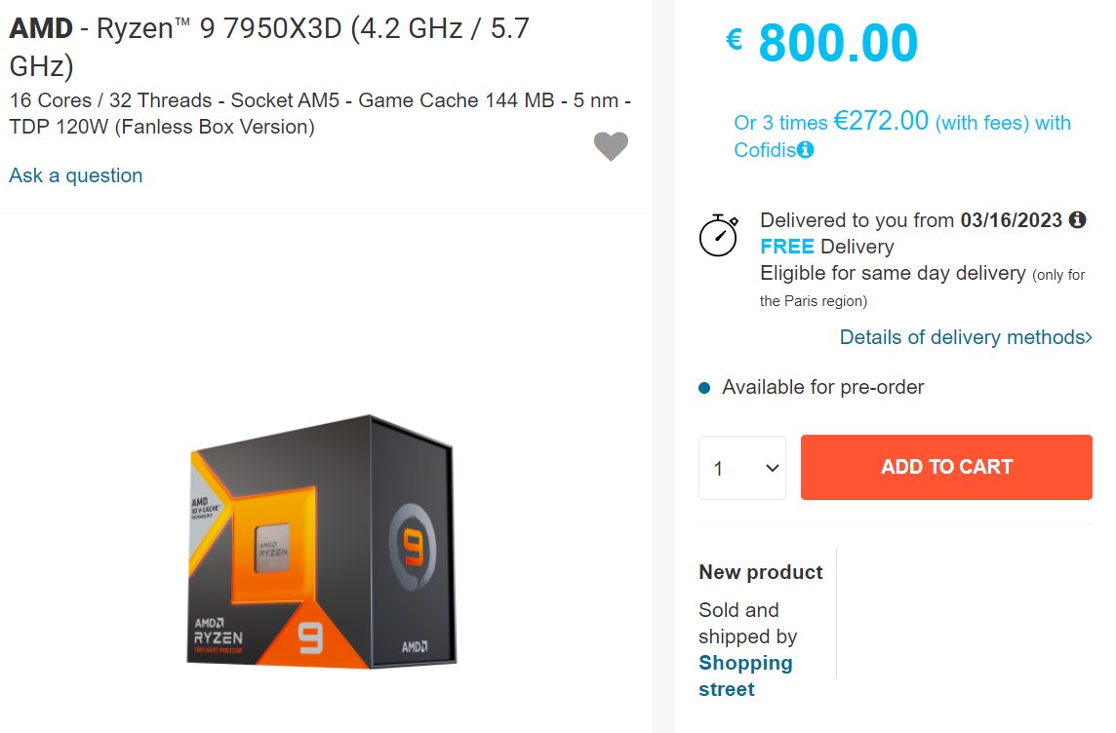Click the delivery date info icon
Image resolution: width=1116 pixels, height=733 pixels.
pos(1077,219)
